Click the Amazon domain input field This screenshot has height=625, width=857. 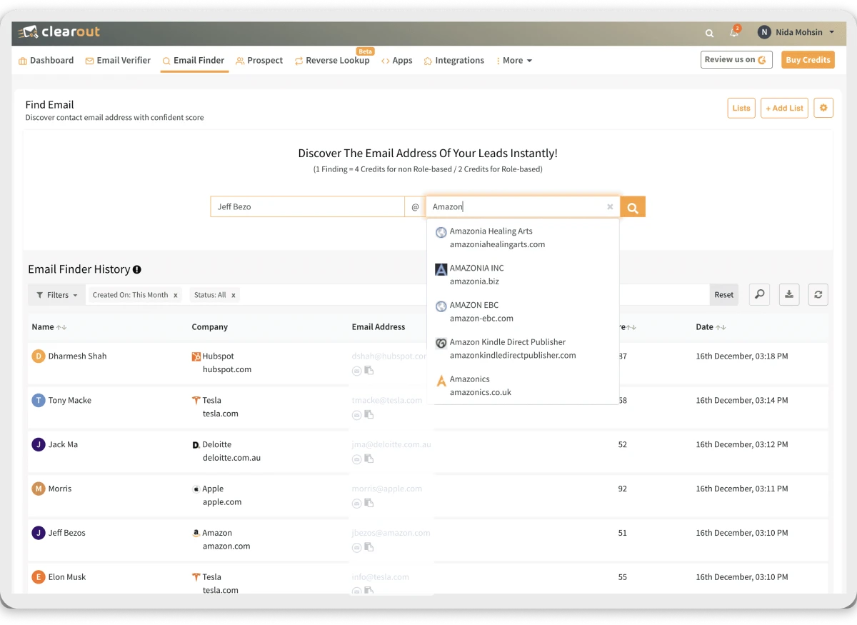[x=523, y=207]
